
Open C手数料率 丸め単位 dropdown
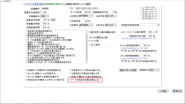[86, 25]
